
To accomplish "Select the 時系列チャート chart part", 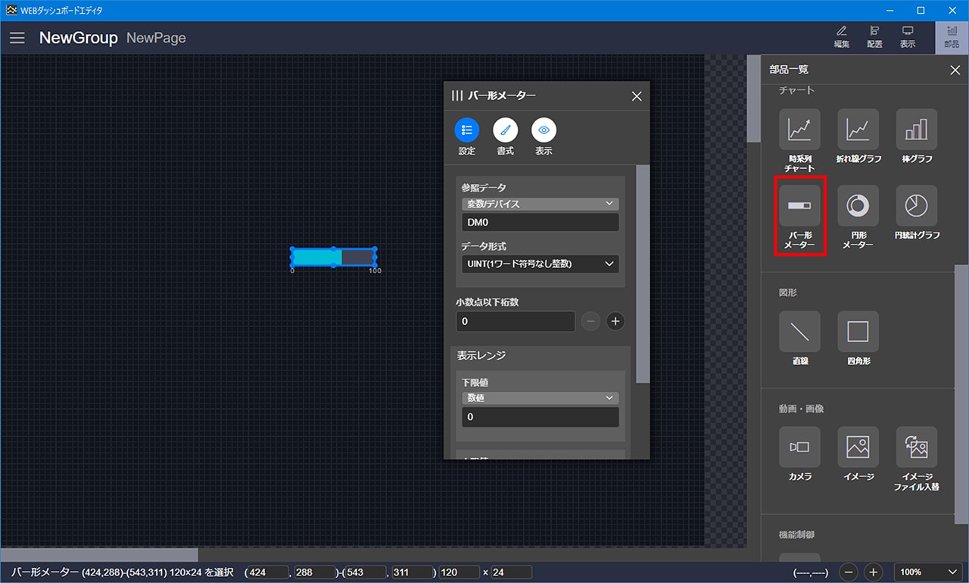I will click(799, 129).
